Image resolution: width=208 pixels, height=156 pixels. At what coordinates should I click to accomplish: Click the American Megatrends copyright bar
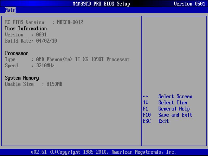pos(104,152)
